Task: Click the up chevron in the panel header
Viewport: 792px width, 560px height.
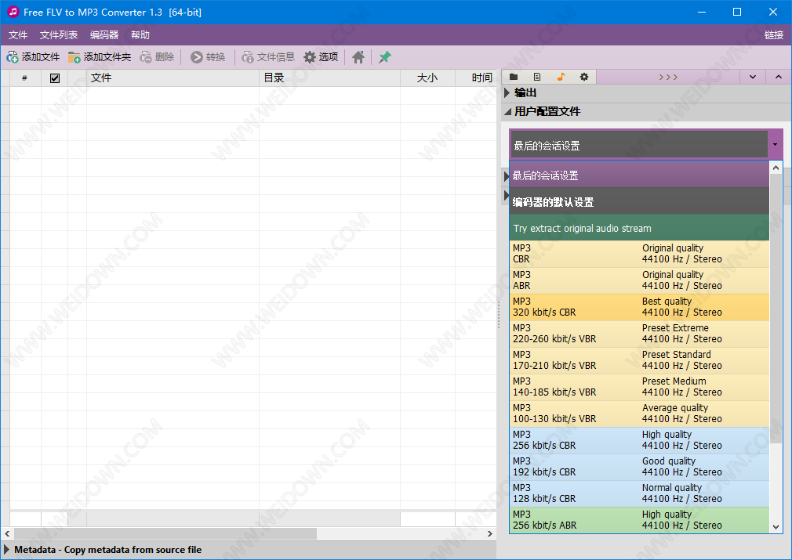Action: pyautogui.click(x=779, y=77)
